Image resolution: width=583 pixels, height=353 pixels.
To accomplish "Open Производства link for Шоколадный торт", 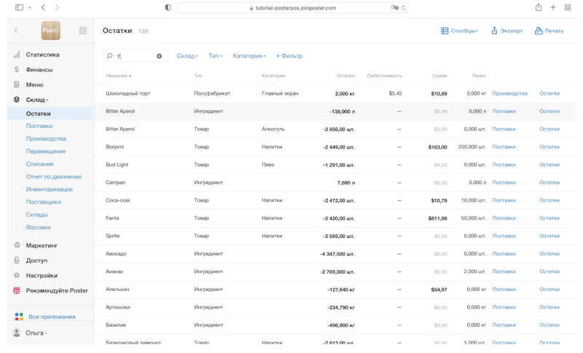I will tap(509, 93).
